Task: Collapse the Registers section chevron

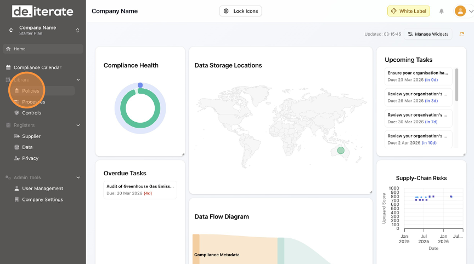Action: coord(78,125)
